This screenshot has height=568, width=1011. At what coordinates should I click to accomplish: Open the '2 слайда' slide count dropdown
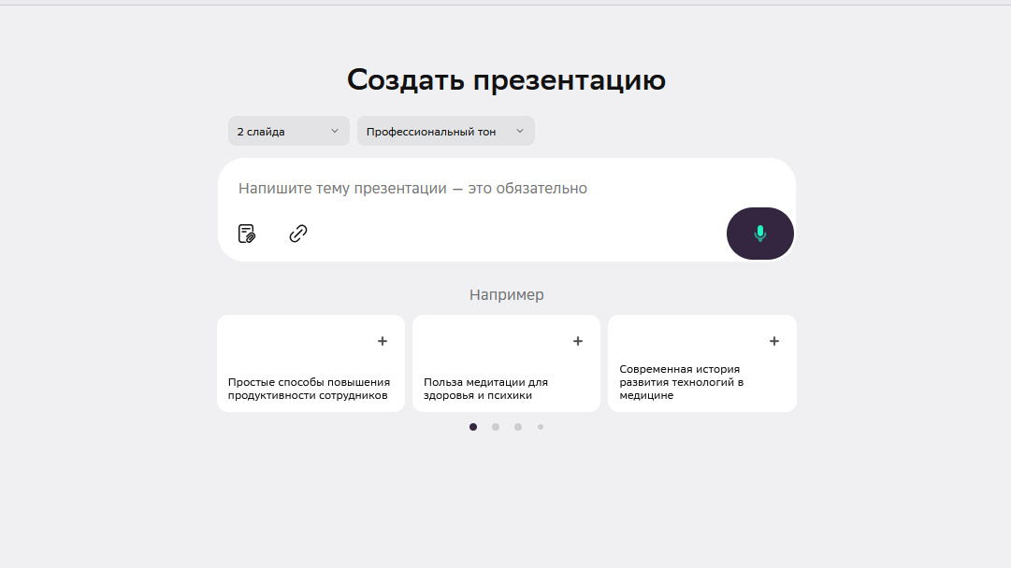point(281,132)
